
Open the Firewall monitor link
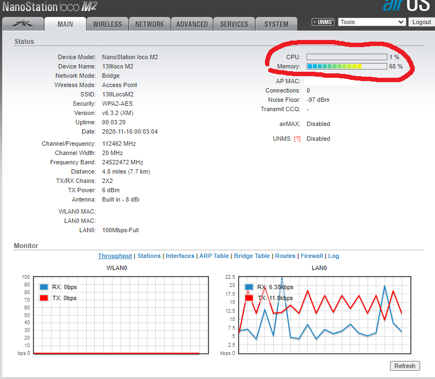[x=312, y=256]
